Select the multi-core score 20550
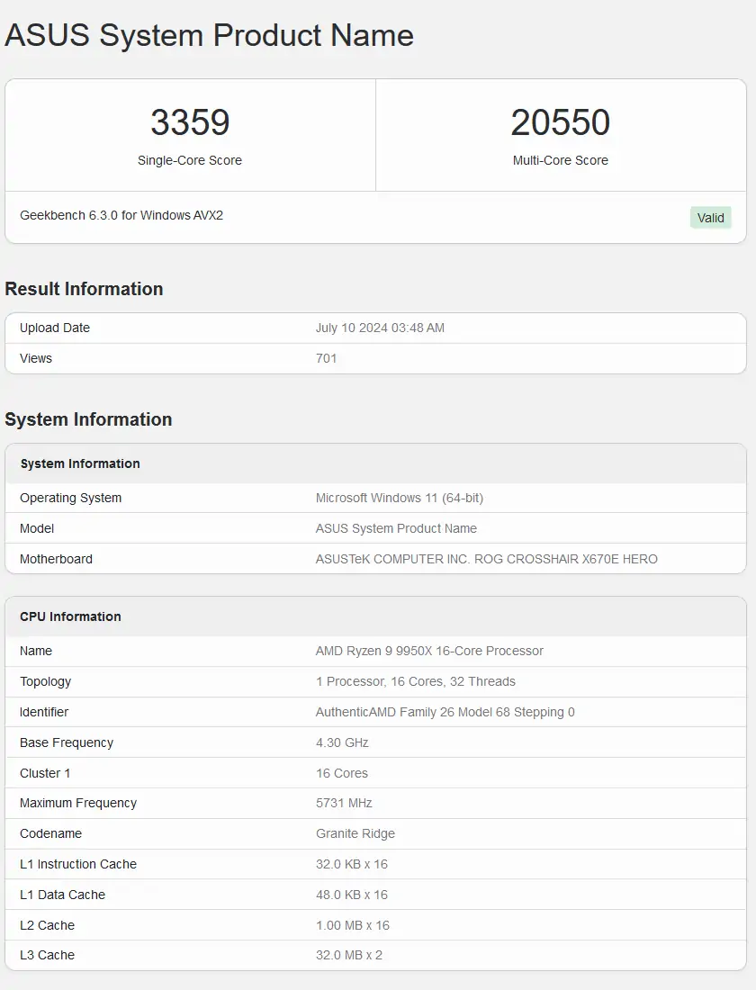Screen dimensions: 756x990 [x=560, y=122]
